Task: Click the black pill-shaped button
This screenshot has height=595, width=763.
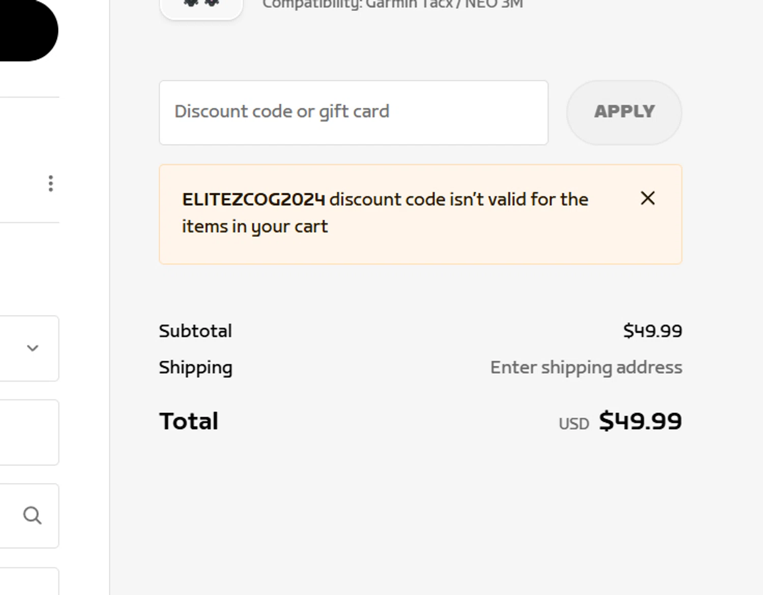Action: (x=25, y=31)
